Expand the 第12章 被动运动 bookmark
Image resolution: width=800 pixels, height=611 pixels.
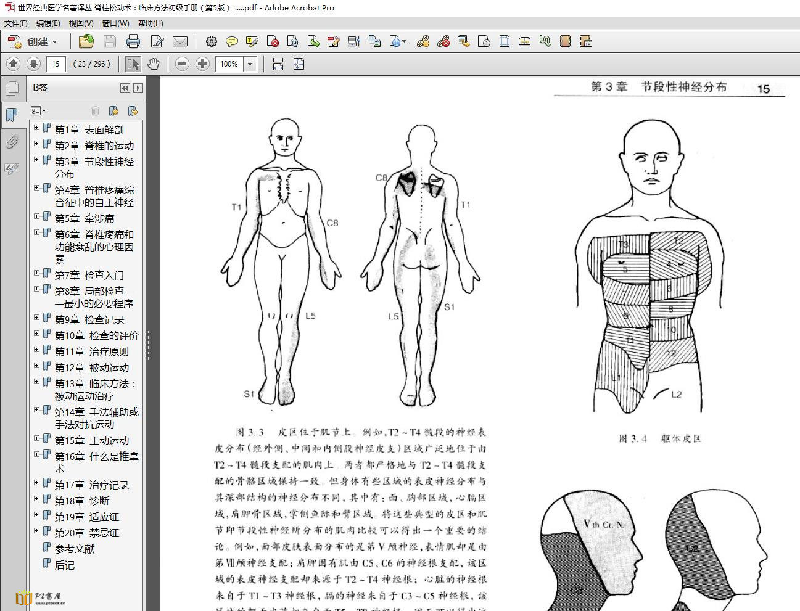click(36, 366)
